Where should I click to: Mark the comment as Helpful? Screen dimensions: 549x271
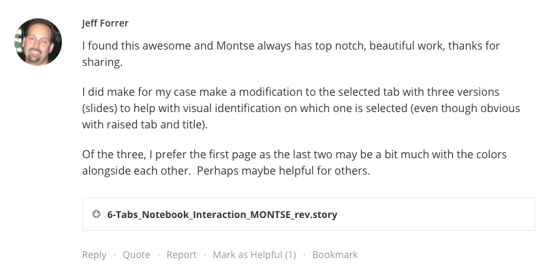254,255
